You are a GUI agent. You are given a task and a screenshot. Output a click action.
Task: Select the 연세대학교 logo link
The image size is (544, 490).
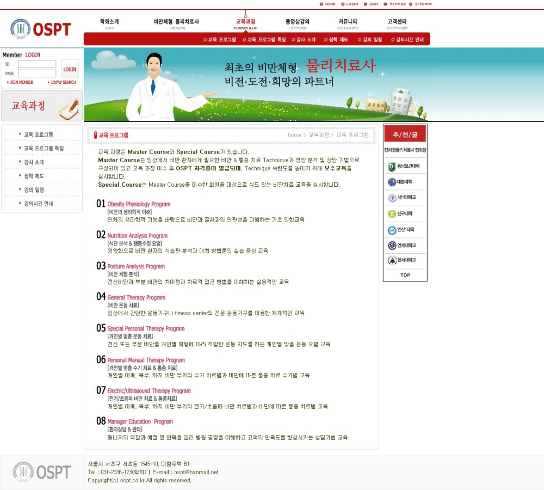[x=404, y=246]
